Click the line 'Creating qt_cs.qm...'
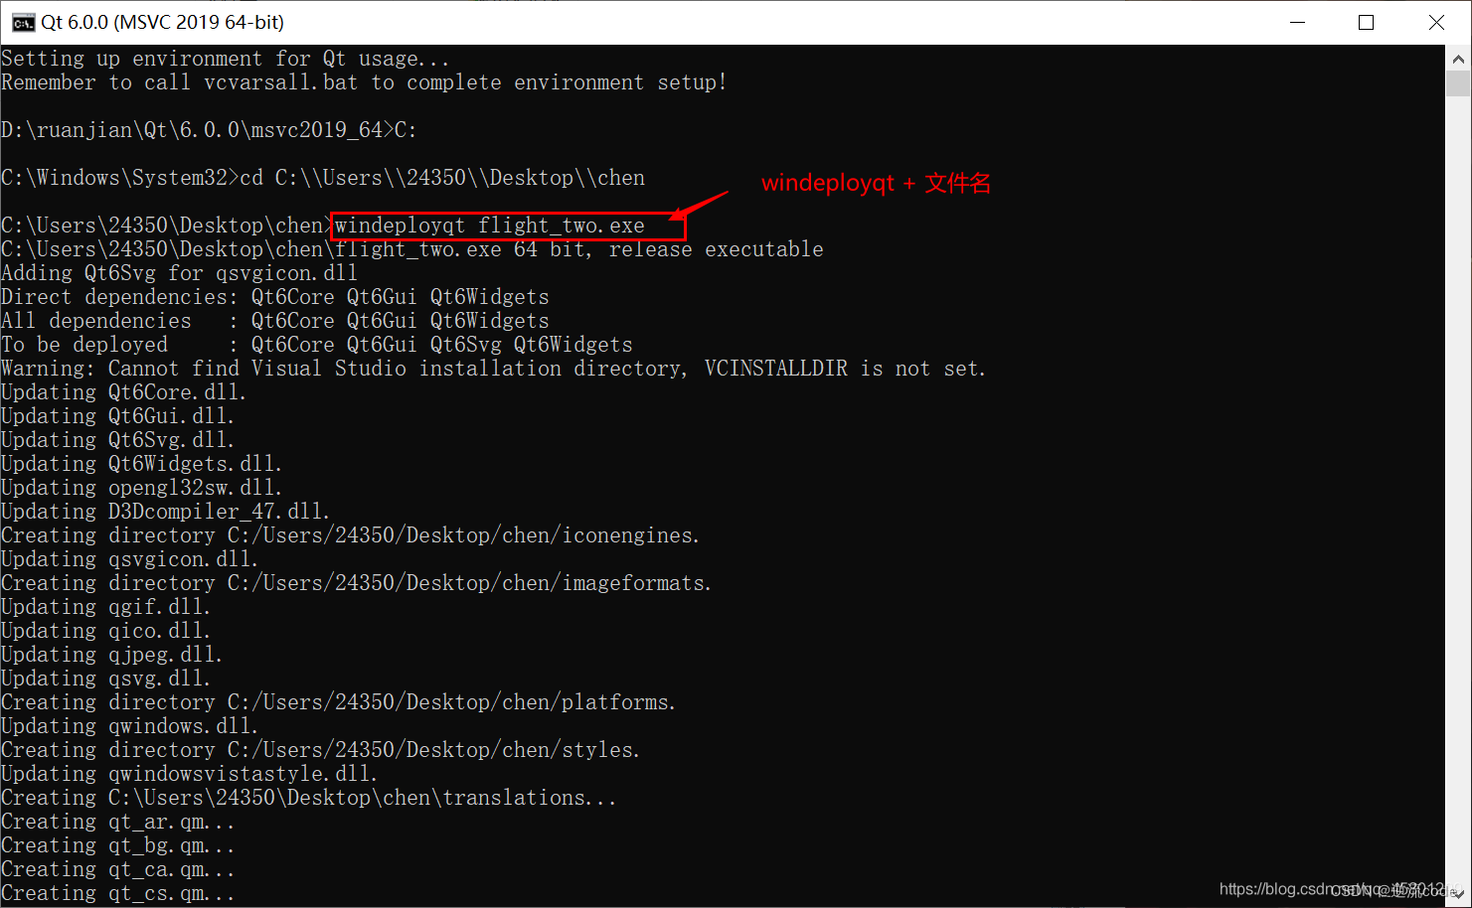Screen dimensions: 1472x908 click(x=117, y=893)
